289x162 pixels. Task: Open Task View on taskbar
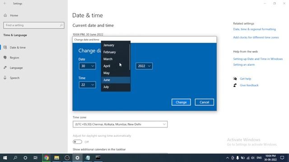pyautogui.click(x=36, y=158)
